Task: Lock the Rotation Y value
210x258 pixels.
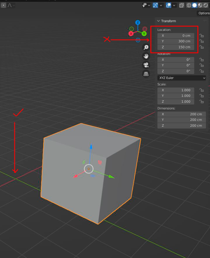Action: [201, 65]
